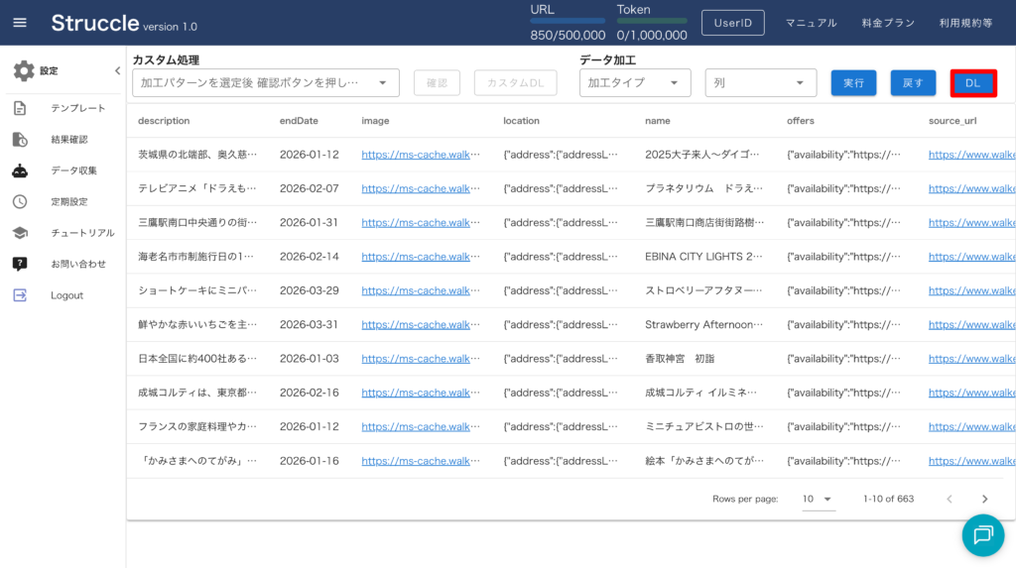Collapse the sidebar with chevron arrow

tap(117, 71)
